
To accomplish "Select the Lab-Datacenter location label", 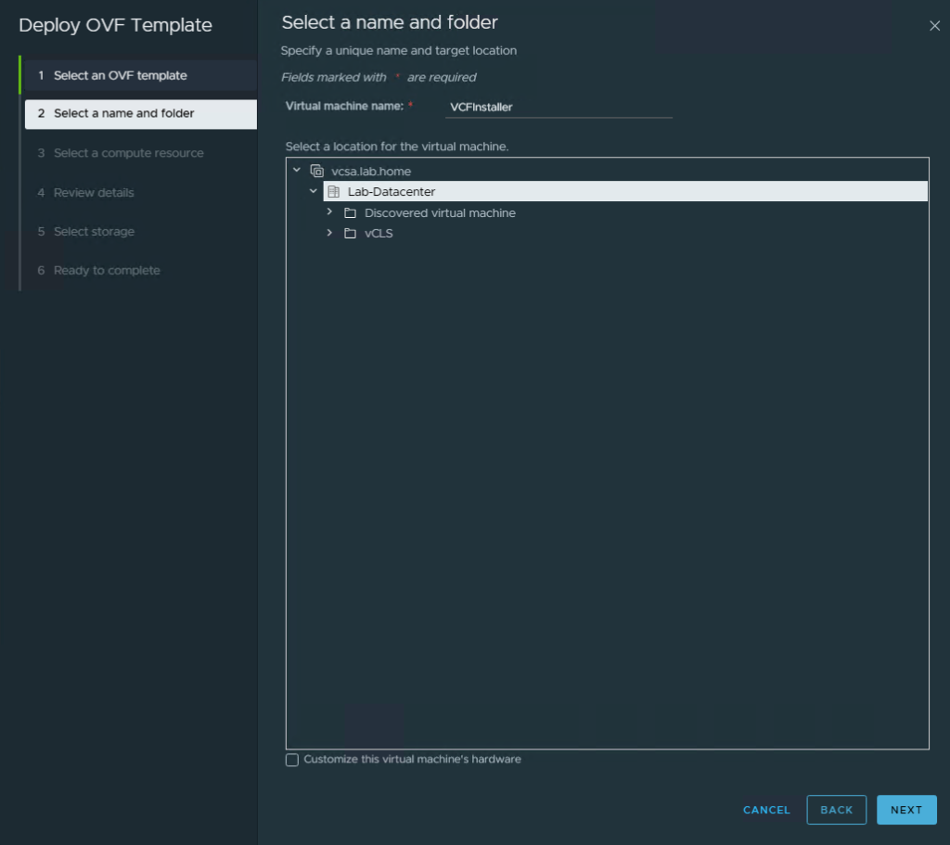I will point(391,192).
